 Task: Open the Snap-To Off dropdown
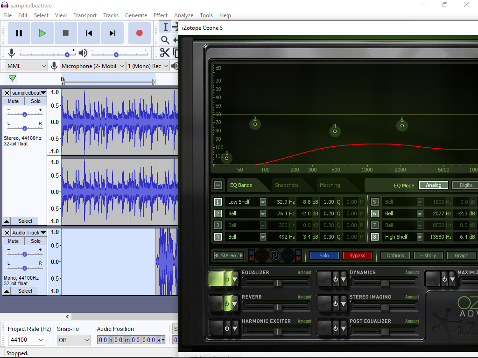74,340
